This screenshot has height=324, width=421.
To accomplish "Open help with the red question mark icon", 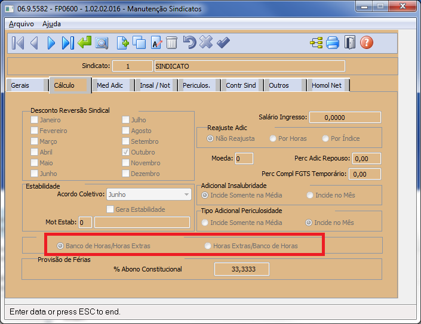I will (367, 42).
